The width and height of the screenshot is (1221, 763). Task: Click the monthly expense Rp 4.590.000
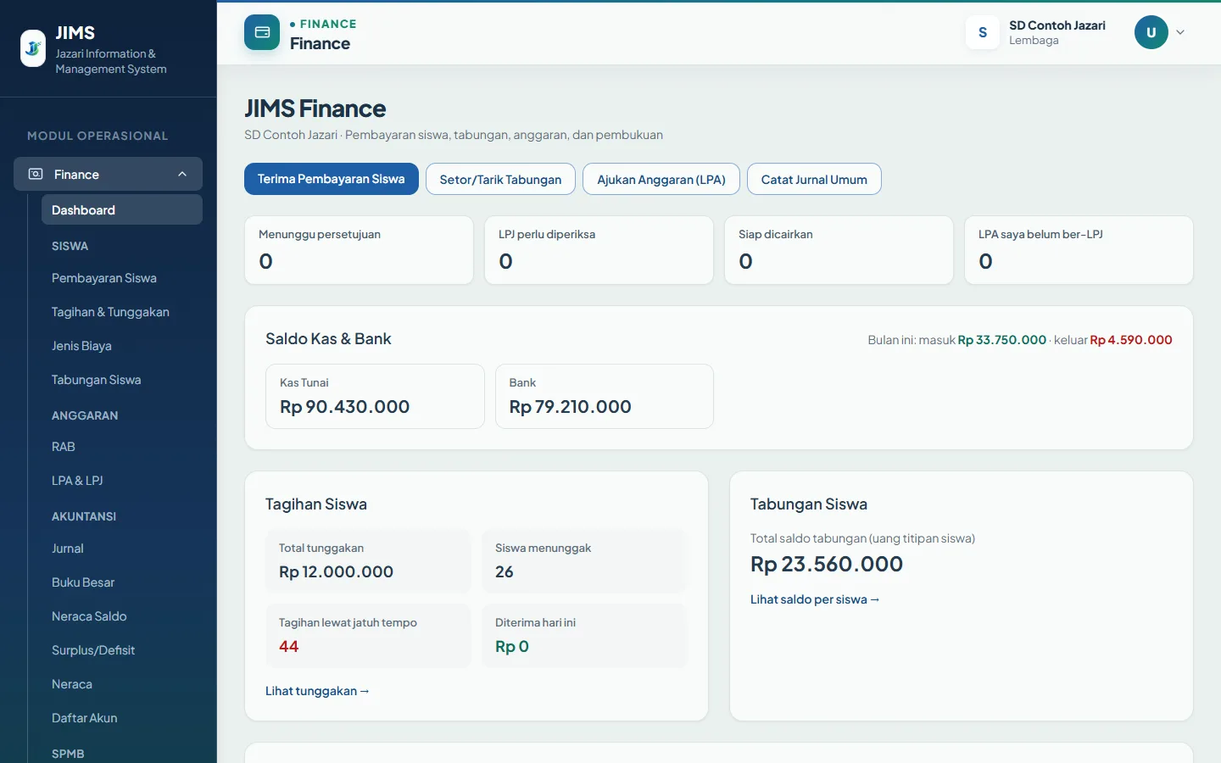pyautogui.click(x=1131, y=340)
